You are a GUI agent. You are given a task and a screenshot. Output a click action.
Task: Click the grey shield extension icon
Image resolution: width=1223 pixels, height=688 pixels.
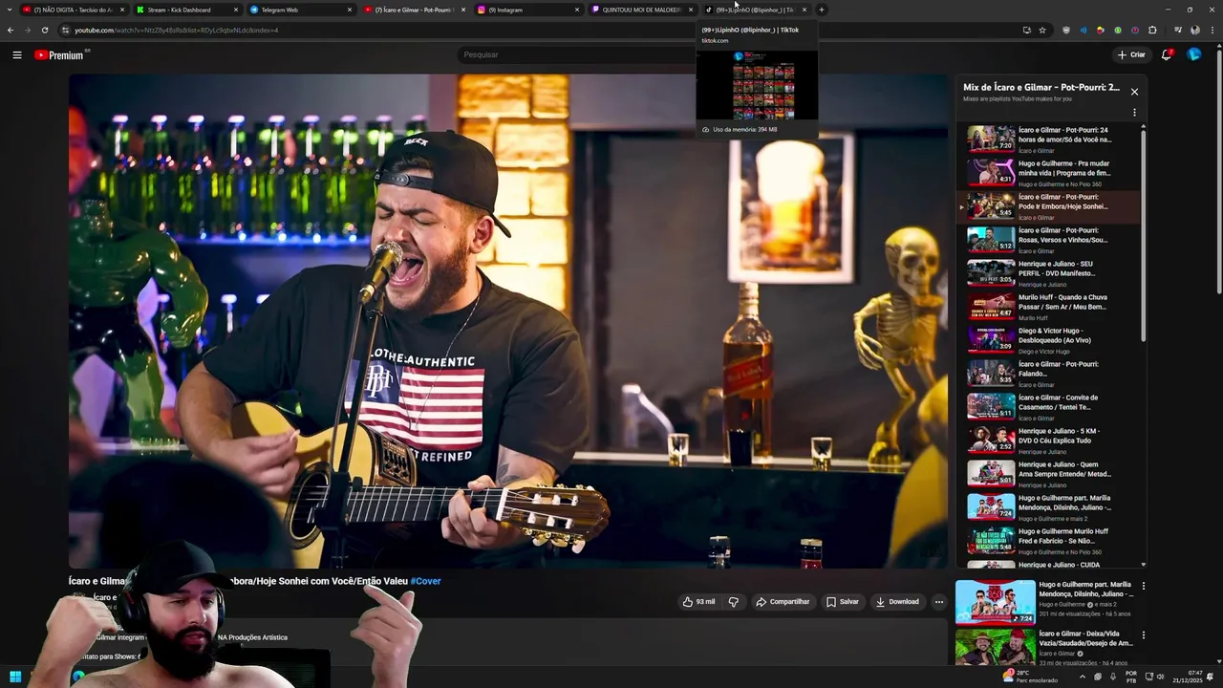[x=1066, y=30]
